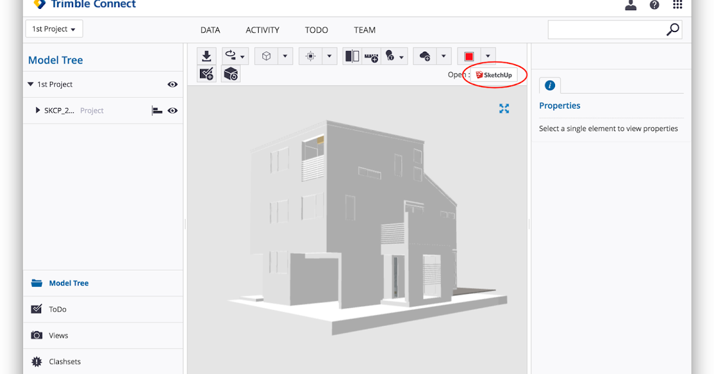Viewport: 714px width, 374px height.
Task: Open the 3D view cube tool
Action: point(265,55)
